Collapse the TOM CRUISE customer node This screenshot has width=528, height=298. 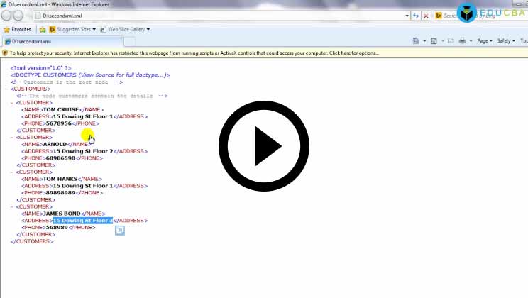[12, 103]
